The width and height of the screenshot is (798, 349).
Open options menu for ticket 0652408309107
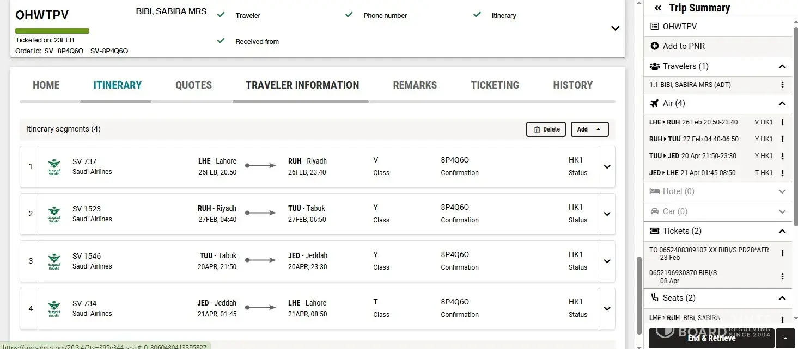[x=782, y=253]
